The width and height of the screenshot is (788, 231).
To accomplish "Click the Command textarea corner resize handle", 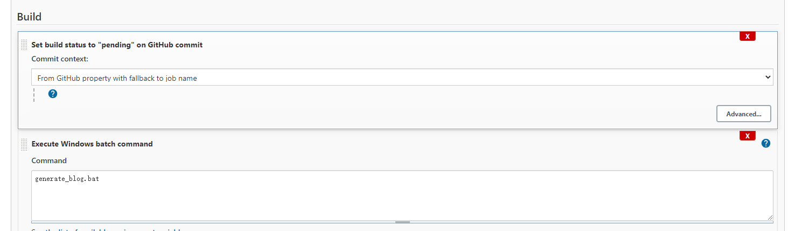I will click(x=770, y=216).
